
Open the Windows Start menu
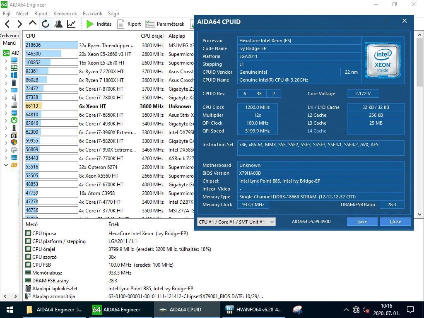pyautogui.click(x=10, y=310)
